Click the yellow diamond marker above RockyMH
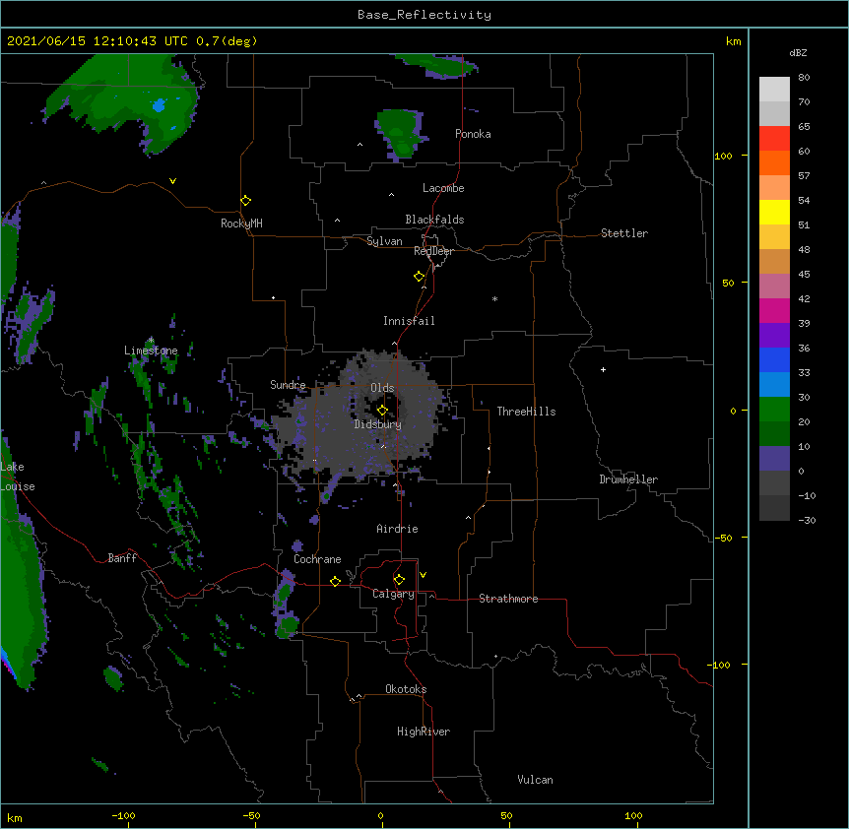 (x=246, y=201)
